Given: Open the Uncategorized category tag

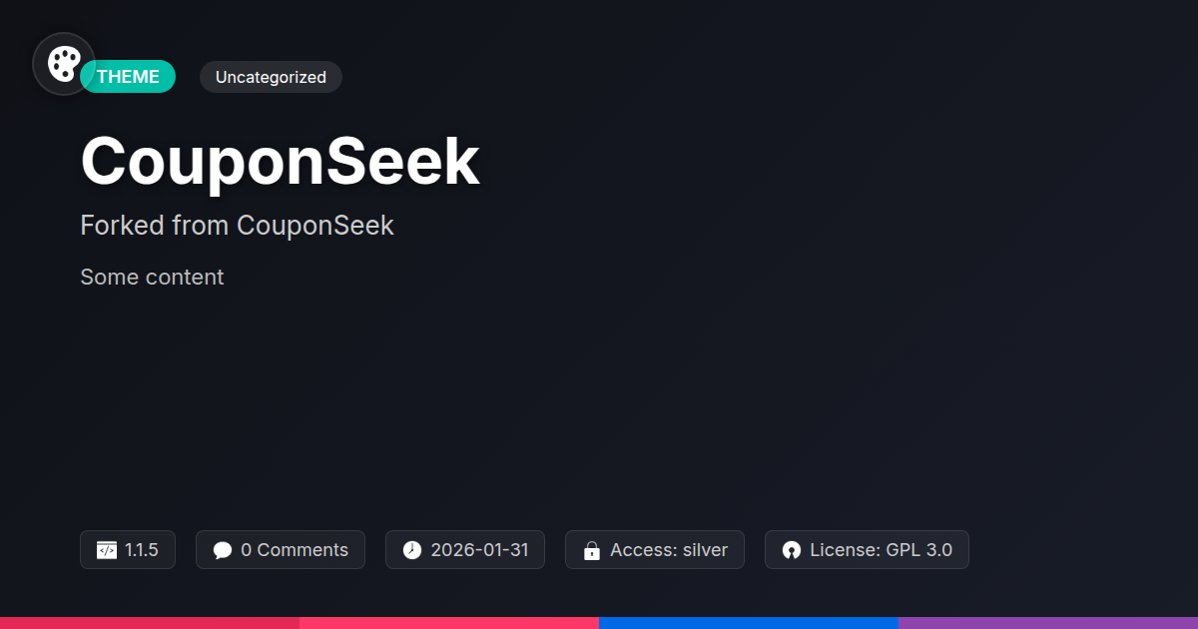Looking at the screenshot, I should (x=271, y=77).
